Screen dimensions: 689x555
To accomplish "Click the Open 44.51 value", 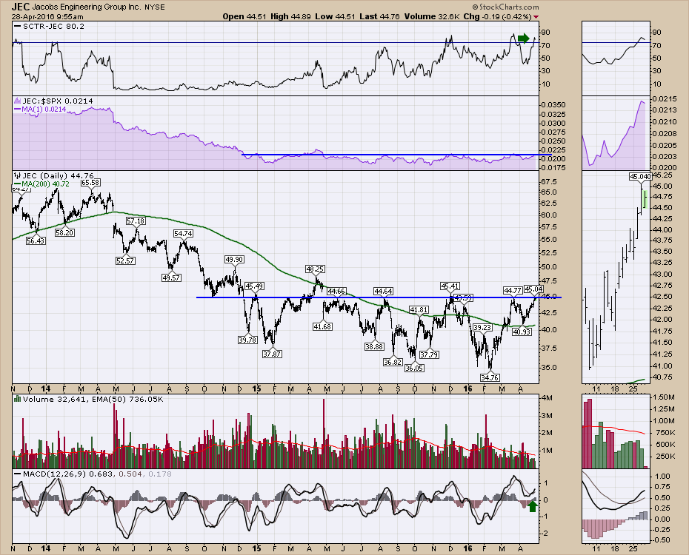I will pos(244,17).
